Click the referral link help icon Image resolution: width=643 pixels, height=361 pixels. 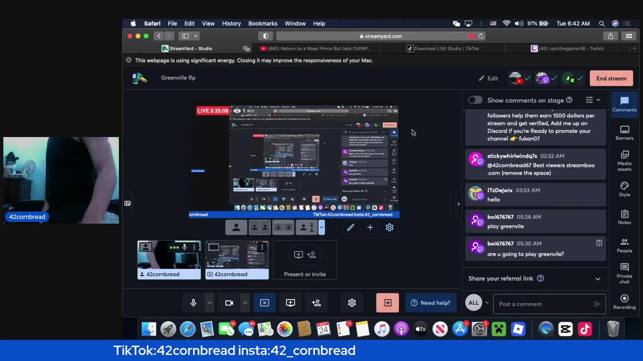[541, 278]
